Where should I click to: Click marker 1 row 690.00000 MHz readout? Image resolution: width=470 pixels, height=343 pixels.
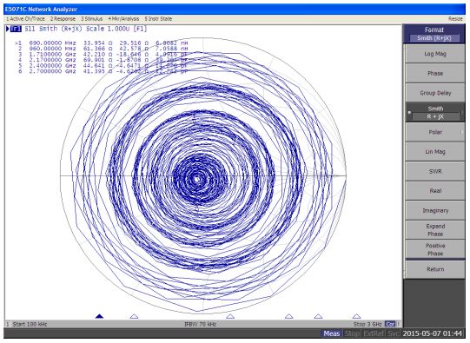102,43
